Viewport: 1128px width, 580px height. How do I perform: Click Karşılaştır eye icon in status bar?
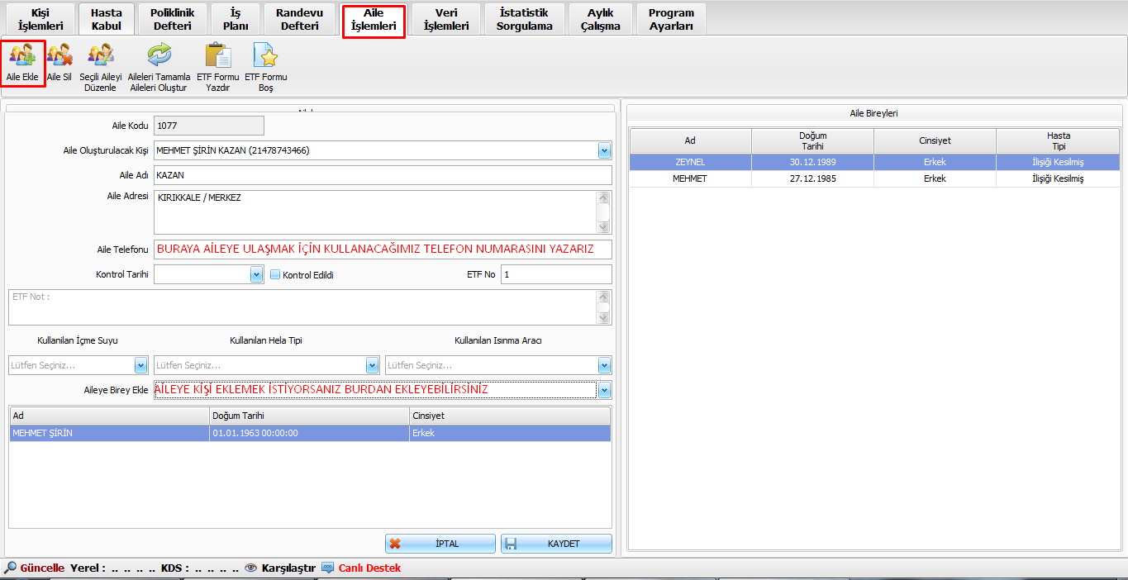pos(251,568)
